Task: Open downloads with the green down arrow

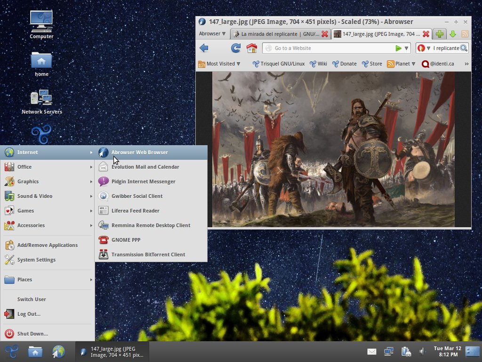Action: [452, 34]
